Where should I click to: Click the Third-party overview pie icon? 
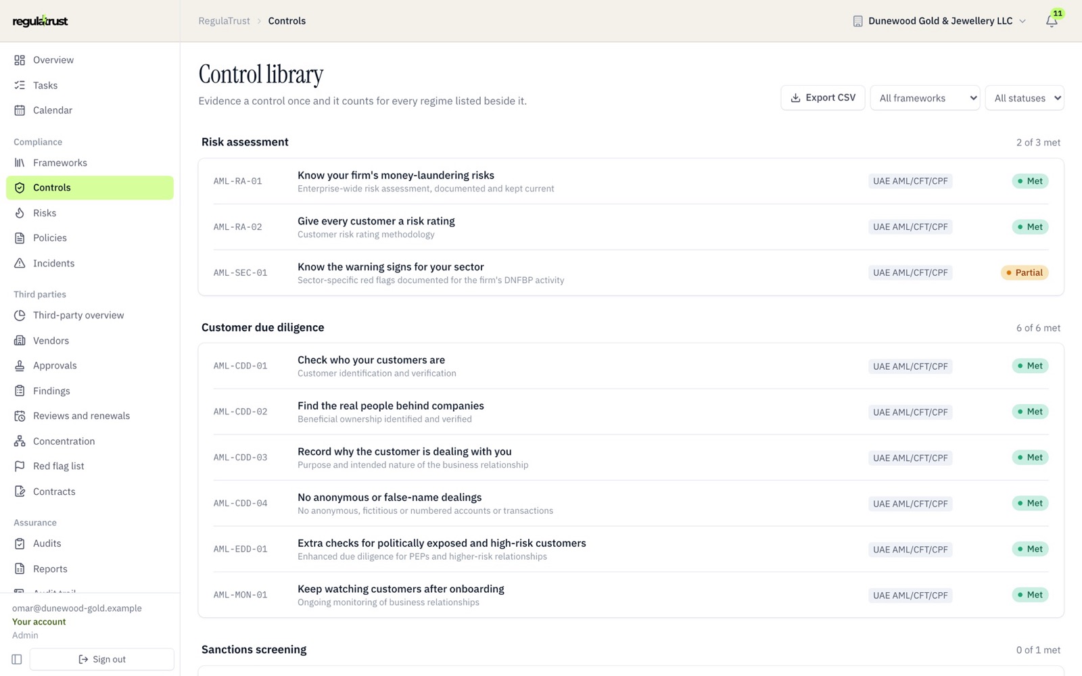[20, 315]
